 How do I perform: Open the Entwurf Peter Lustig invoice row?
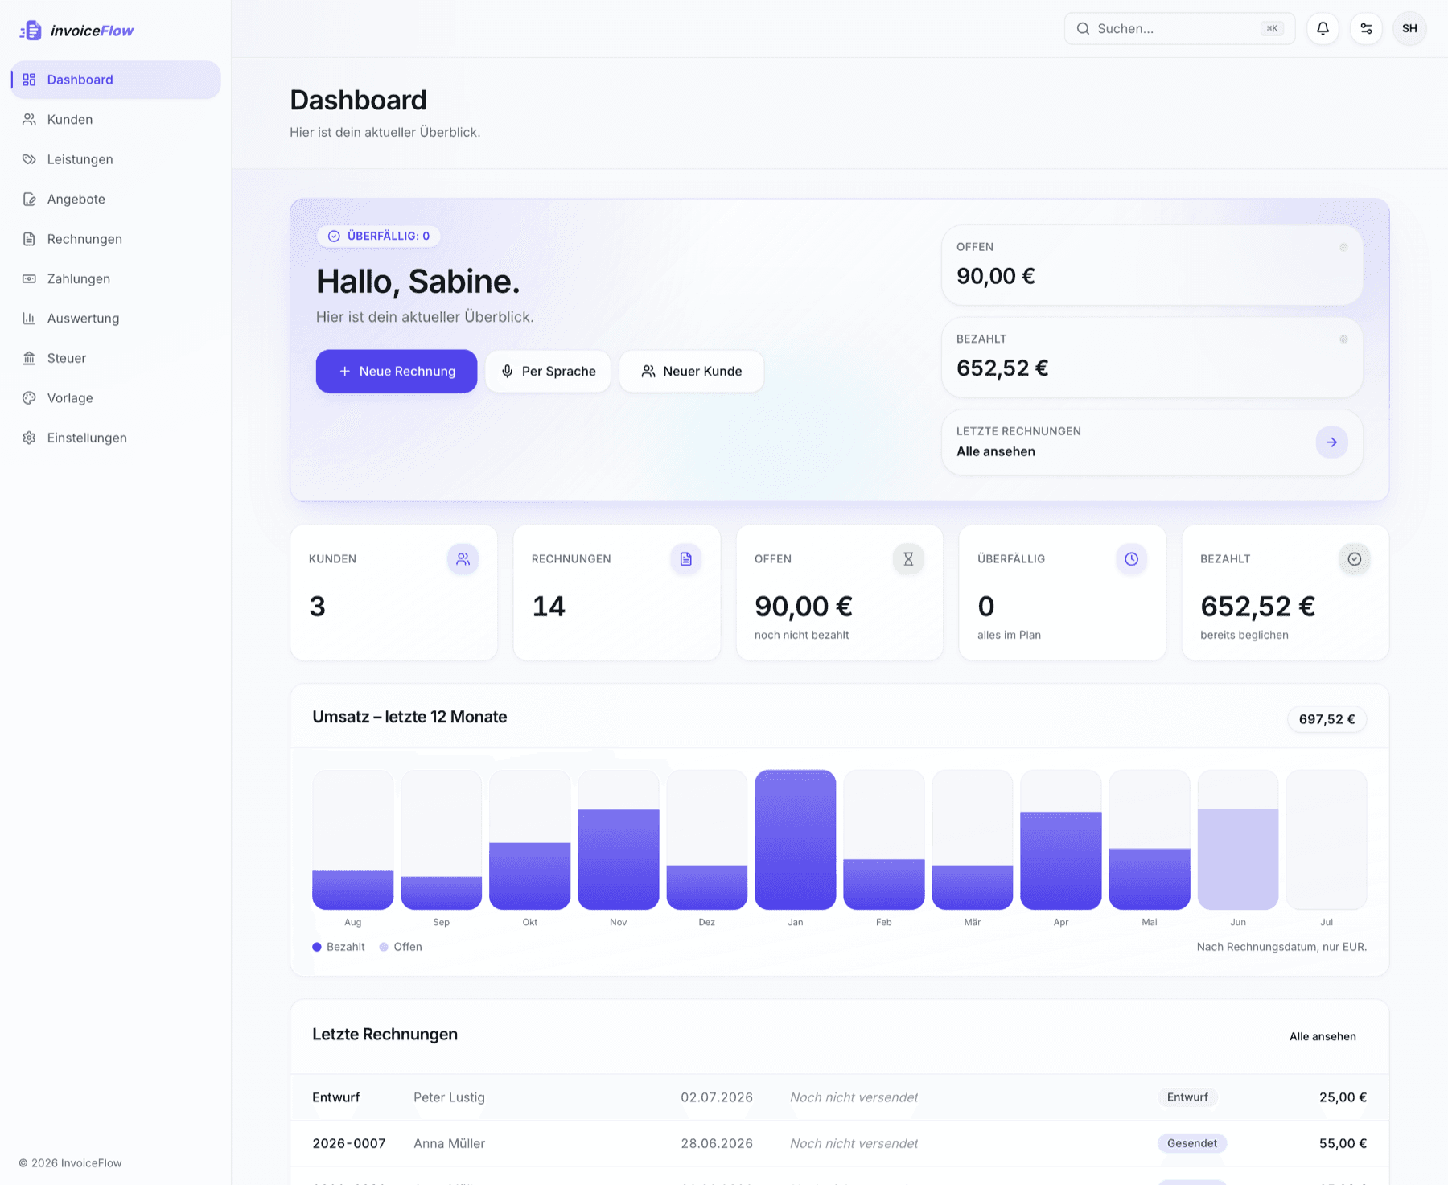pos(839,1097)
